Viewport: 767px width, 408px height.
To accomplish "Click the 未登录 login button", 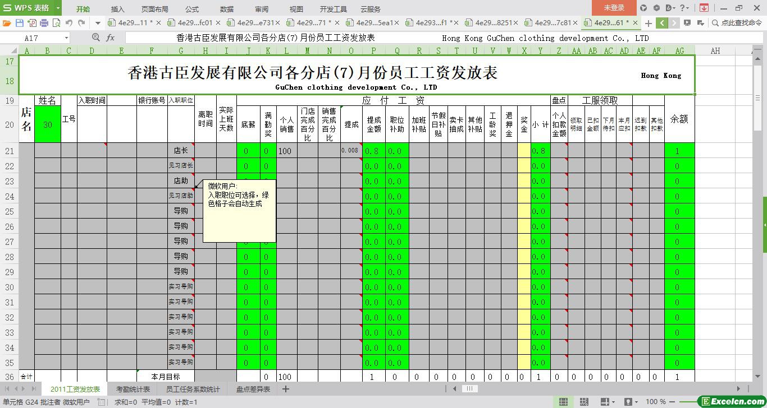I will [614, 8].
